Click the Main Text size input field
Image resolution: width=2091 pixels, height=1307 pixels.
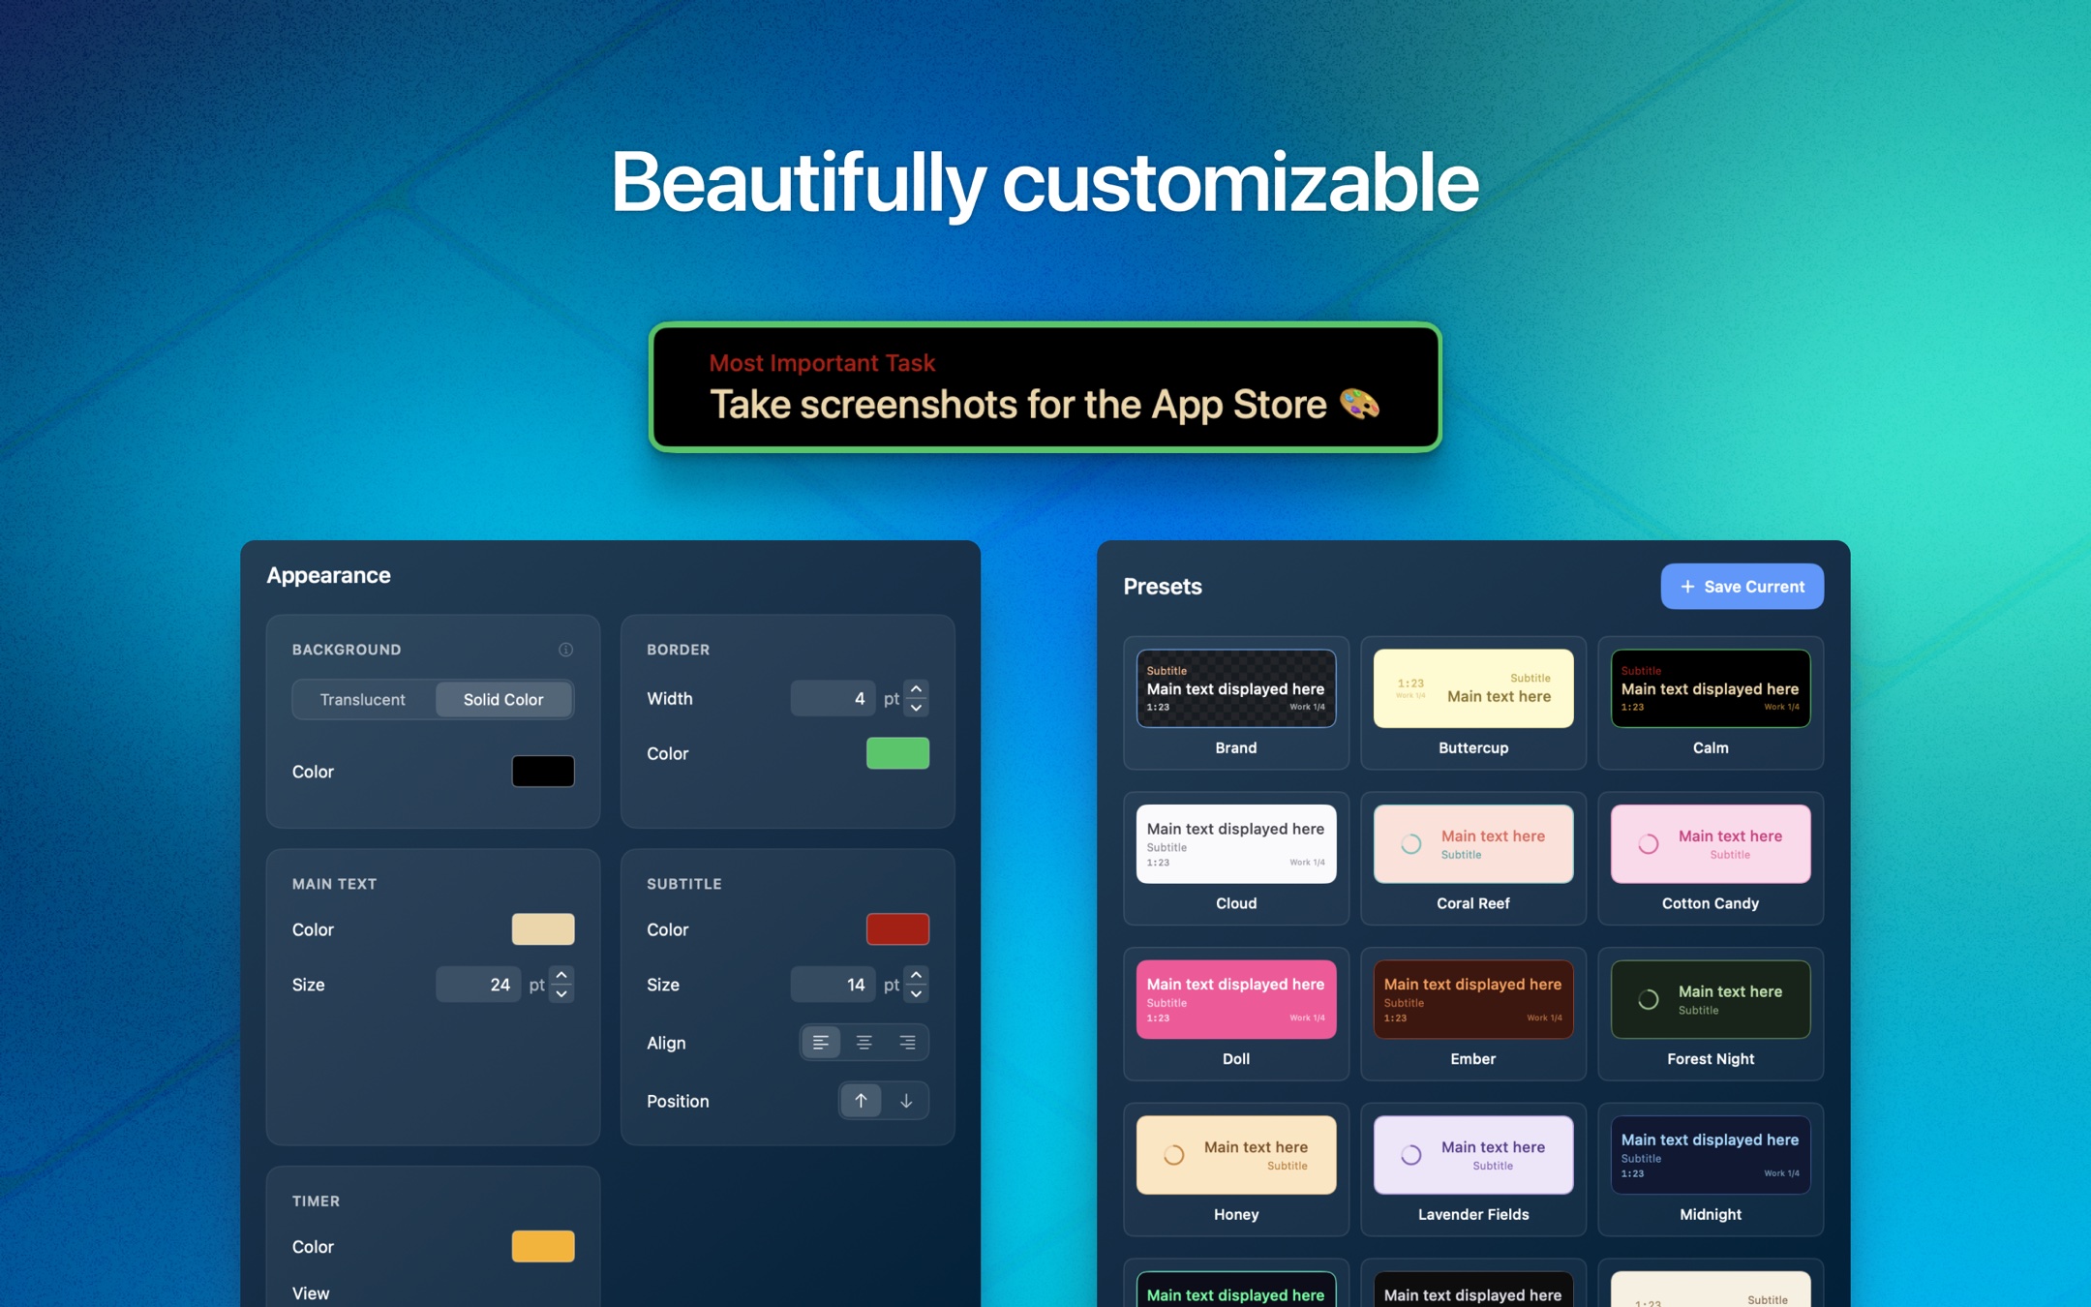478,984
